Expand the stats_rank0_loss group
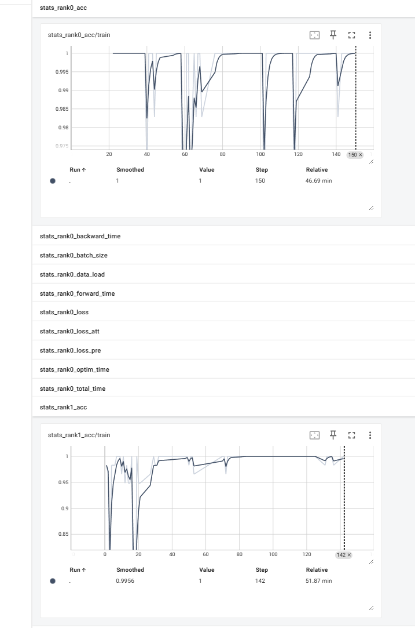Screen dimensions: 415x628 (x=64, y=313)
